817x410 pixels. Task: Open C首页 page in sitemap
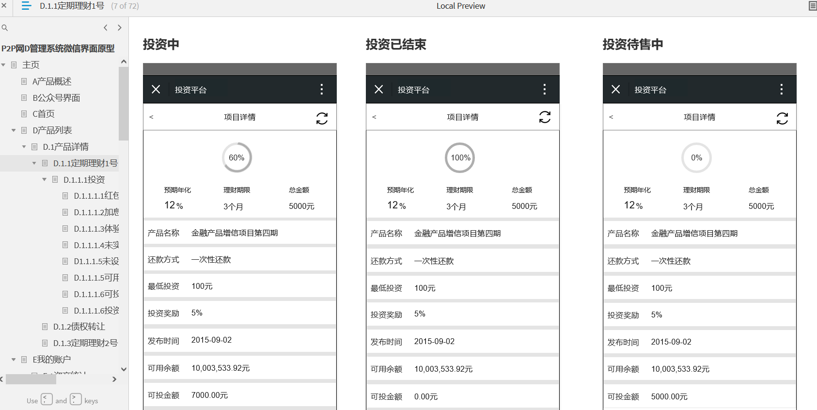tap(44, 114)
